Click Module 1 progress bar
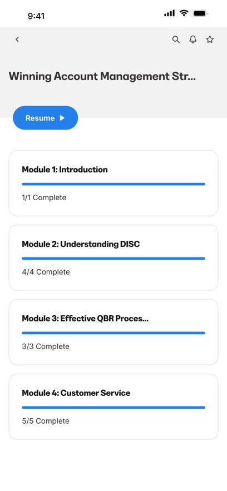Screen dimensions: 227x491 click(113, 184)
